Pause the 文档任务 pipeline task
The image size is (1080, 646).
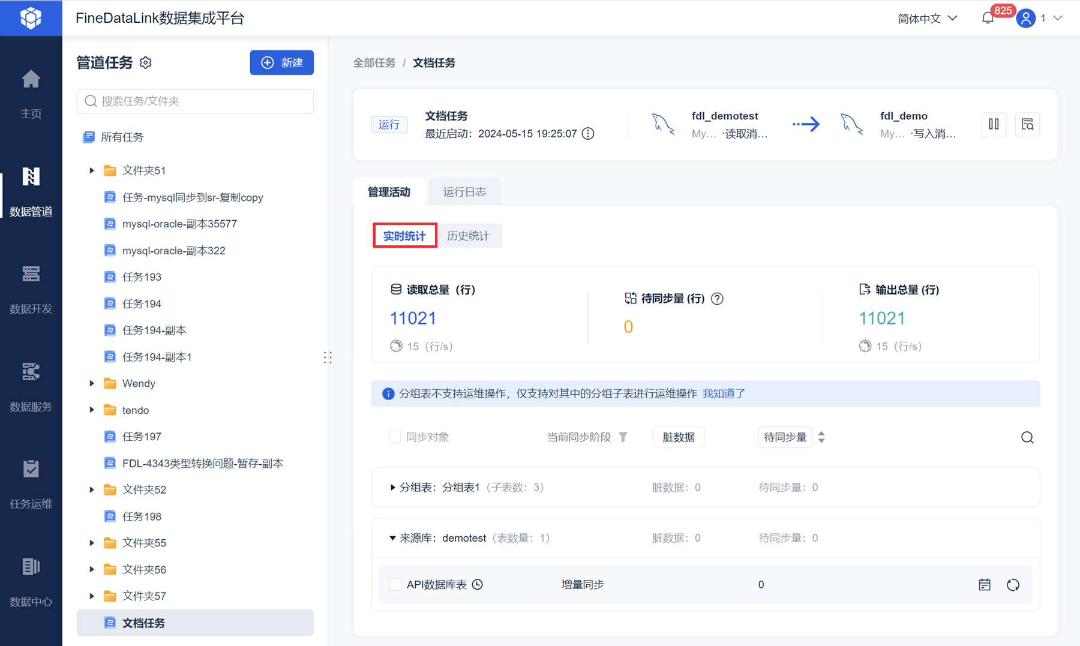click(994, 124)
